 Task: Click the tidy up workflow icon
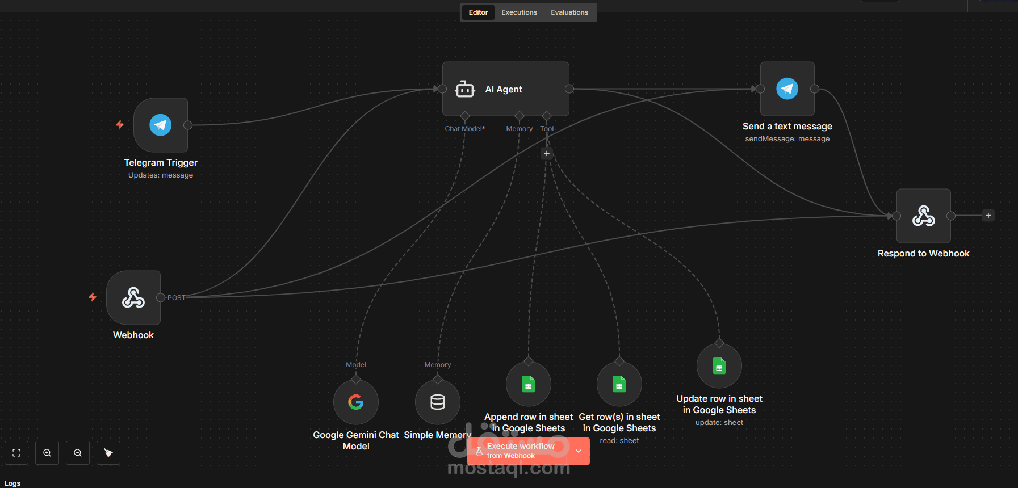pos(108,453)
